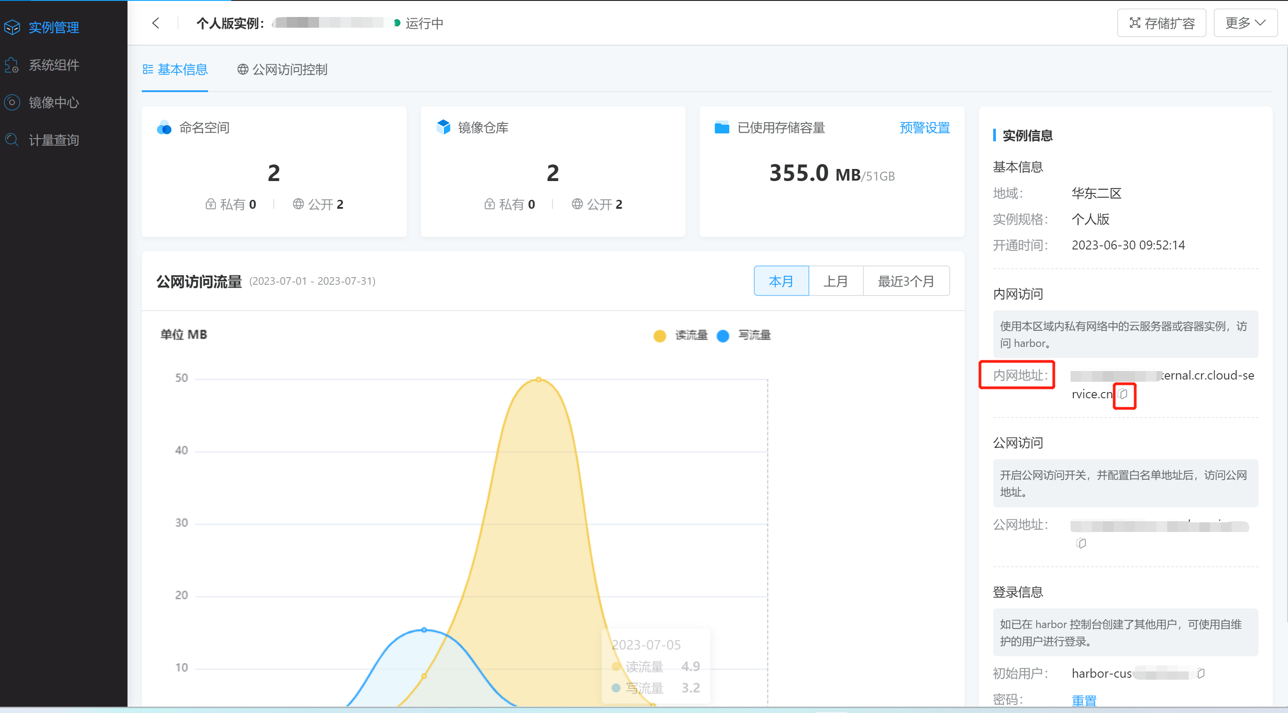Viewport: 1288px width, 713px height.
Task: Click the harbor-cus initial user text
Action: point(1101,674)
